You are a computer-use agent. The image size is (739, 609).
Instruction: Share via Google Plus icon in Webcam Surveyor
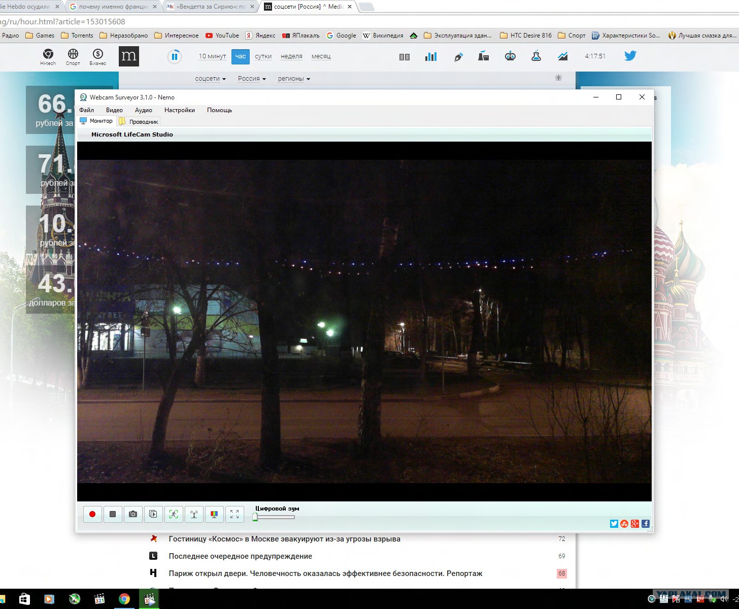point(635,524)
